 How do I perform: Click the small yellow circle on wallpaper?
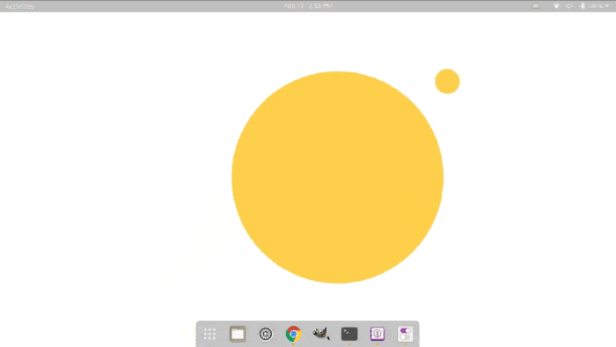click(x=447, y=81)
